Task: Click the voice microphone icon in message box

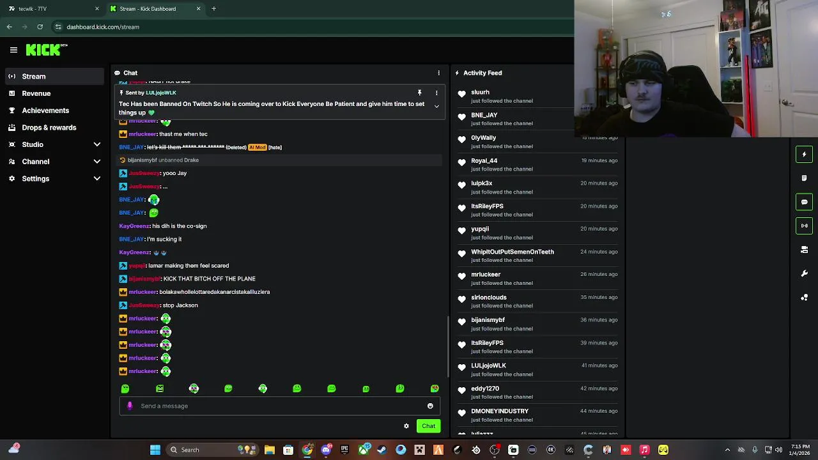Action: [x=130, y=406]
